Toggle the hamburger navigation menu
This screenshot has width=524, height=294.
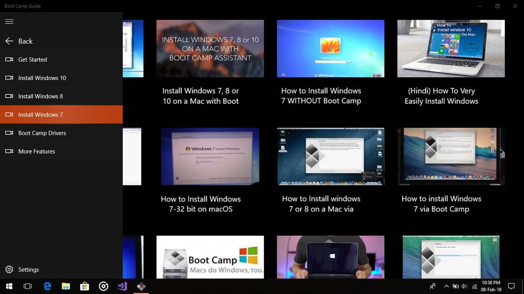click(9, 22)
